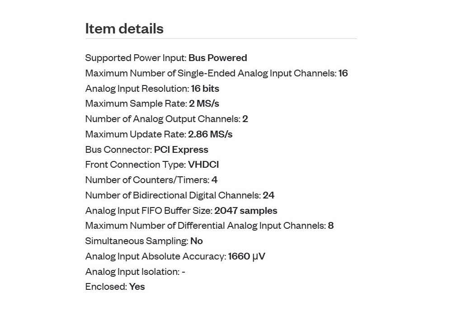
Task: Click the Analog Input FIFO Buffer Size label
Action: [x=149, y=211]
